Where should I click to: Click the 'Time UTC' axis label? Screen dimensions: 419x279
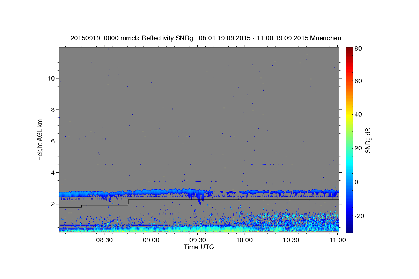click(199, 247)
